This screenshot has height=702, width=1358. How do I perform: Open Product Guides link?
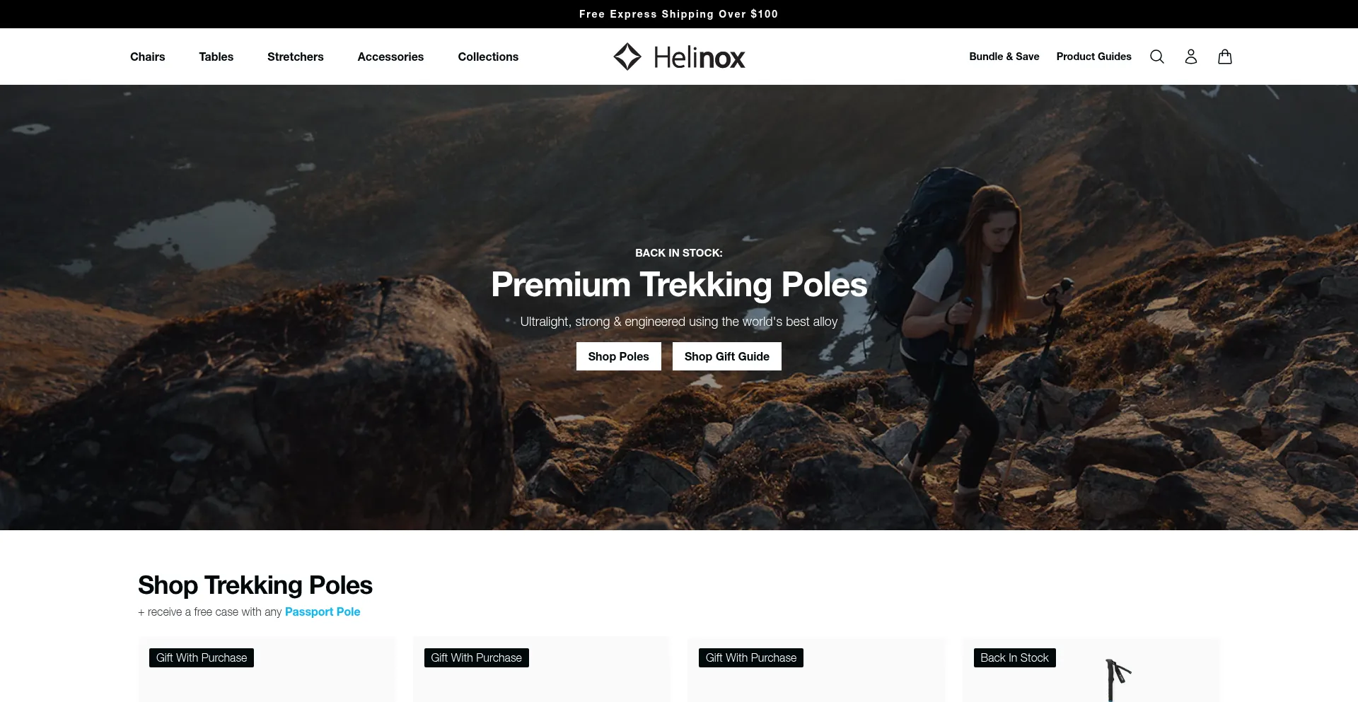[x=1093, y=57]
